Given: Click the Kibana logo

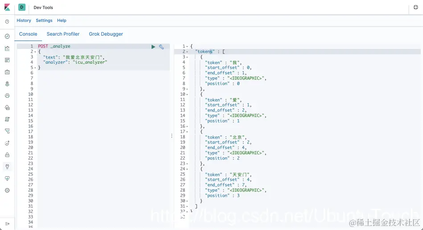Looking at the screenshot, I should [7, 7].
